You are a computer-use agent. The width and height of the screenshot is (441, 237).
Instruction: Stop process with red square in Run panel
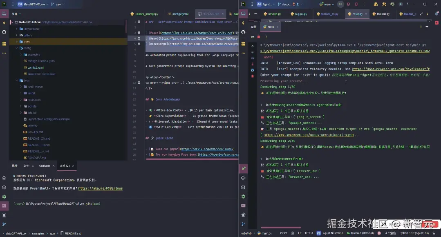[259, 37]
